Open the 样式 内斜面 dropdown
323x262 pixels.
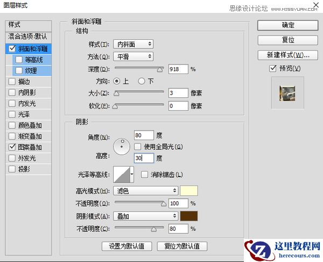134,44
